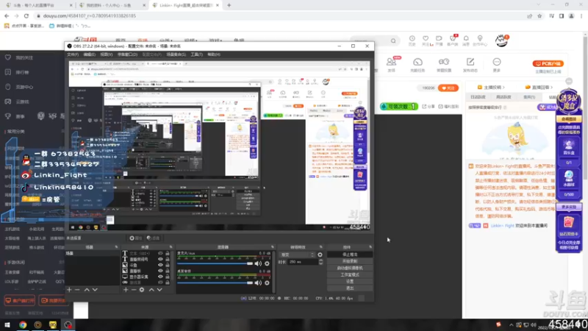Open the OBS Studio taskbar icon
588x331 pixels.
pos(68,324)
